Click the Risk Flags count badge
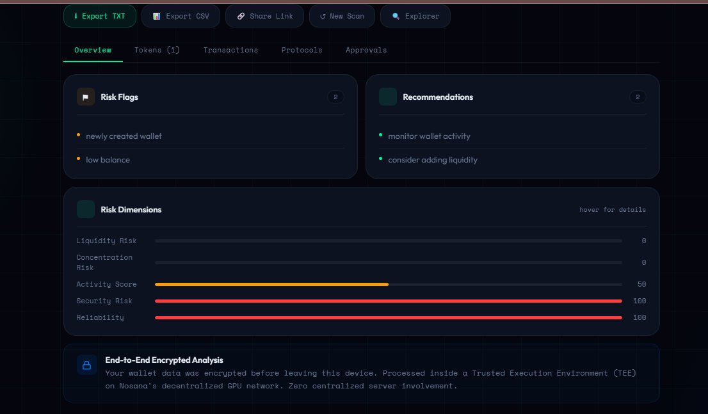708x414 pixels. pos(335,97)
